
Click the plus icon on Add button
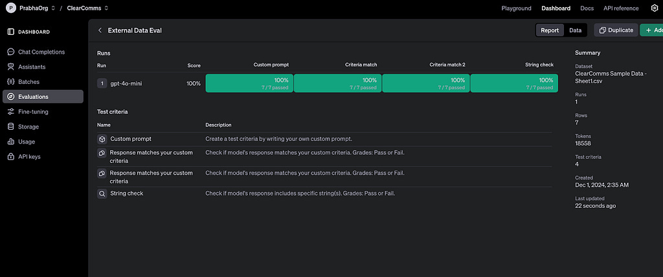click(648, 30)
